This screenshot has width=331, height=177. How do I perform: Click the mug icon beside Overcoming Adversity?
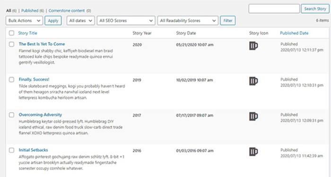(253, 116)
